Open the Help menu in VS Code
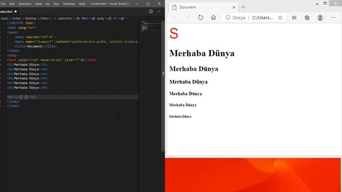The height and width of the screenshot is (192, 342). tap(82, 4)
